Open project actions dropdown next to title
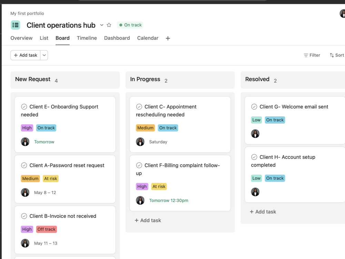345x259 pixels. click(x=102, y=25)
